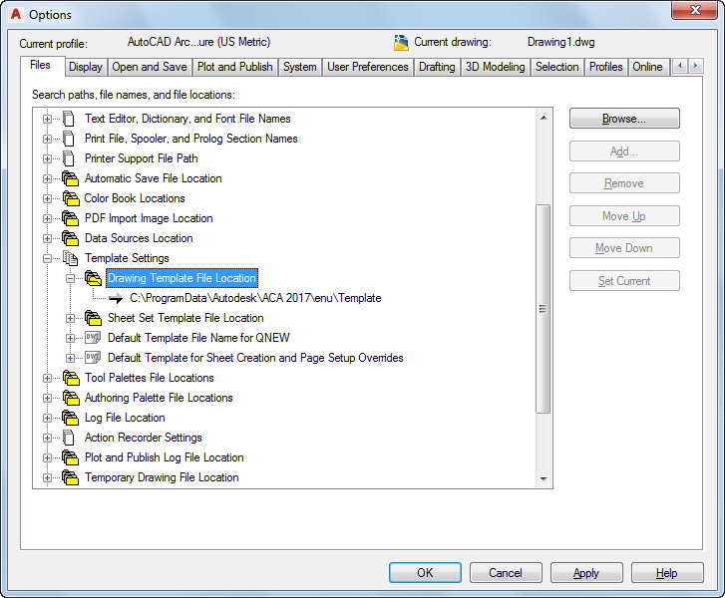Click the documents icon beside Template Settings
Image resolution: width=725 pixels, height=598 pixels.
(70, 258)
